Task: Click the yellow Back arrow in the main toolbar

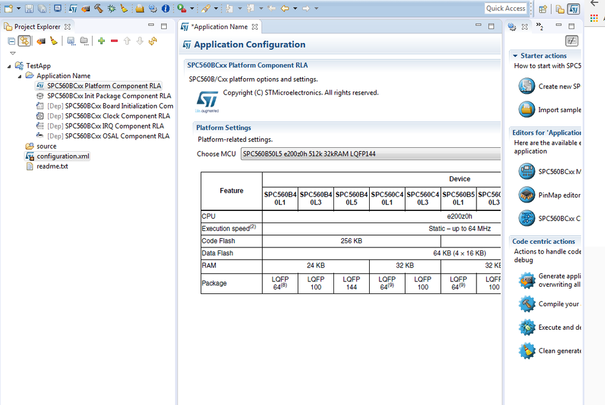Action: (285, 8)
